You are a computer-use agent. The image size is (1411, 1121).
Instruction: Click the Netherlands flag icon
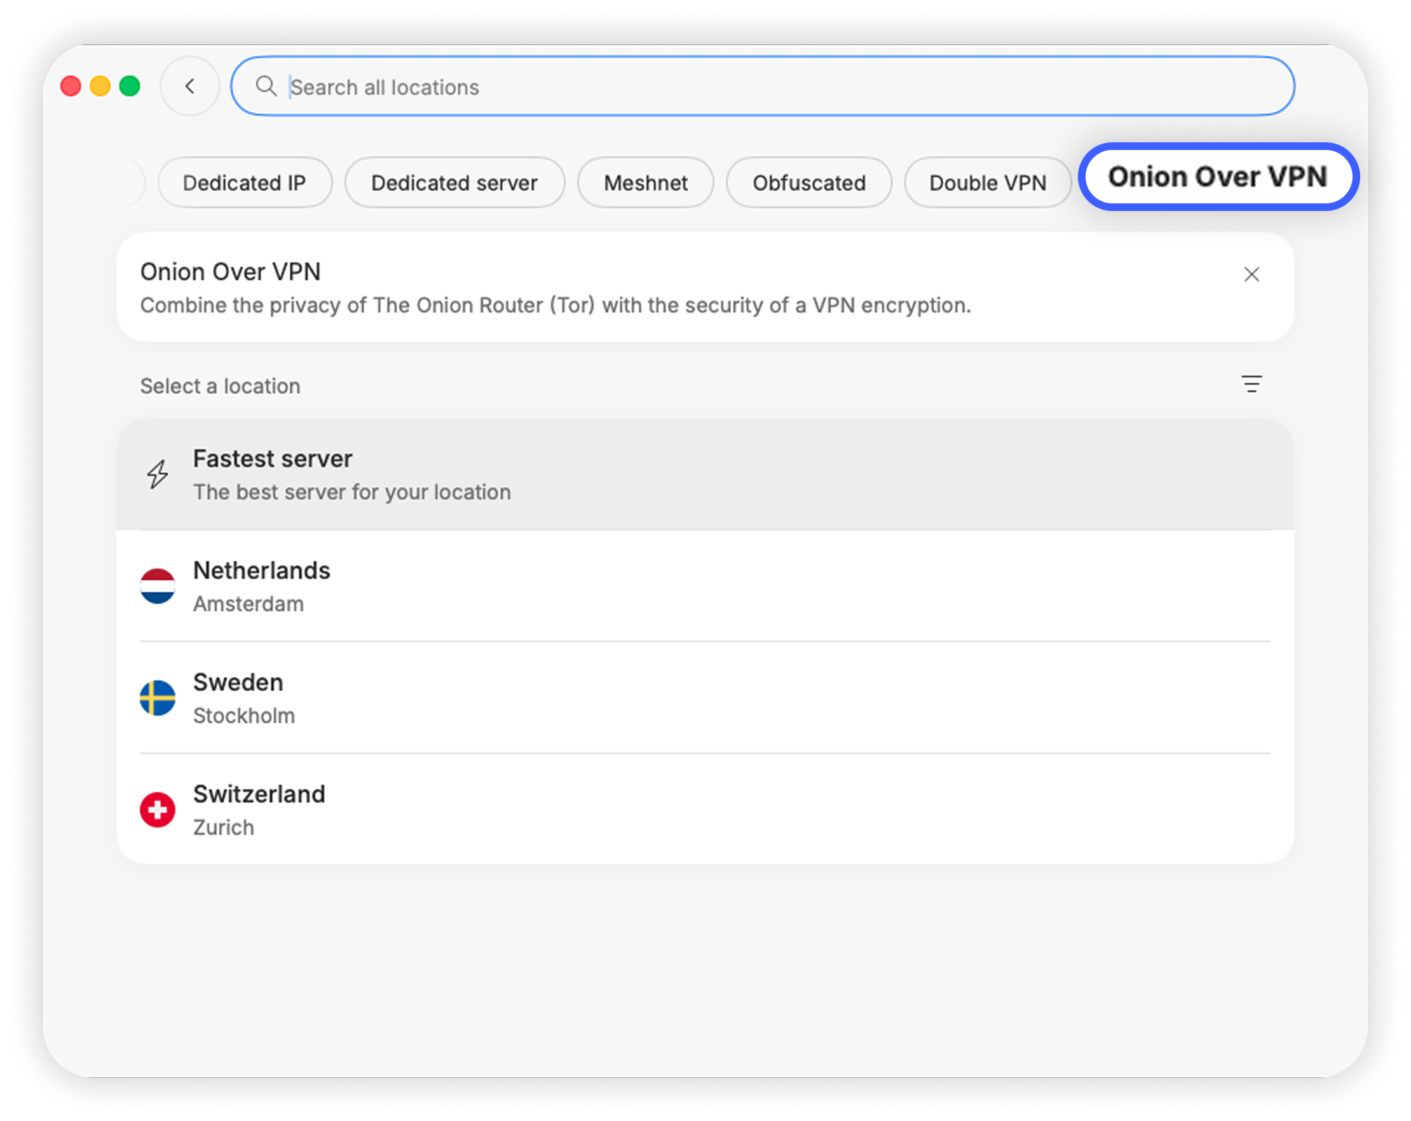click(x=158, y=587)
